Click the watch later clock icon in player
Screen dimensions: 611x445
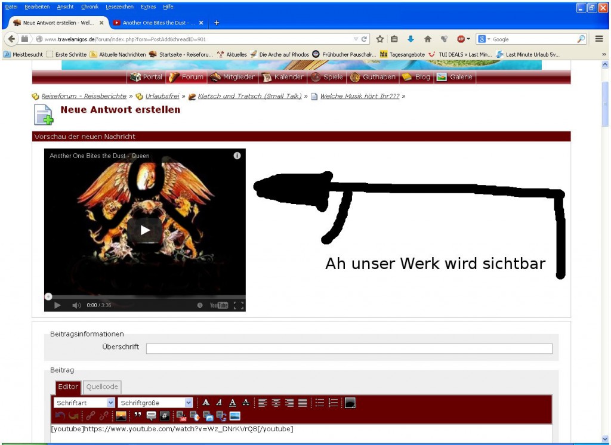click(200, 305)
